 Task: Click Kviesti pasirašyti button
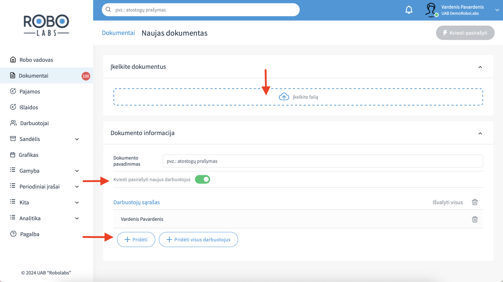tap(465, 33)
